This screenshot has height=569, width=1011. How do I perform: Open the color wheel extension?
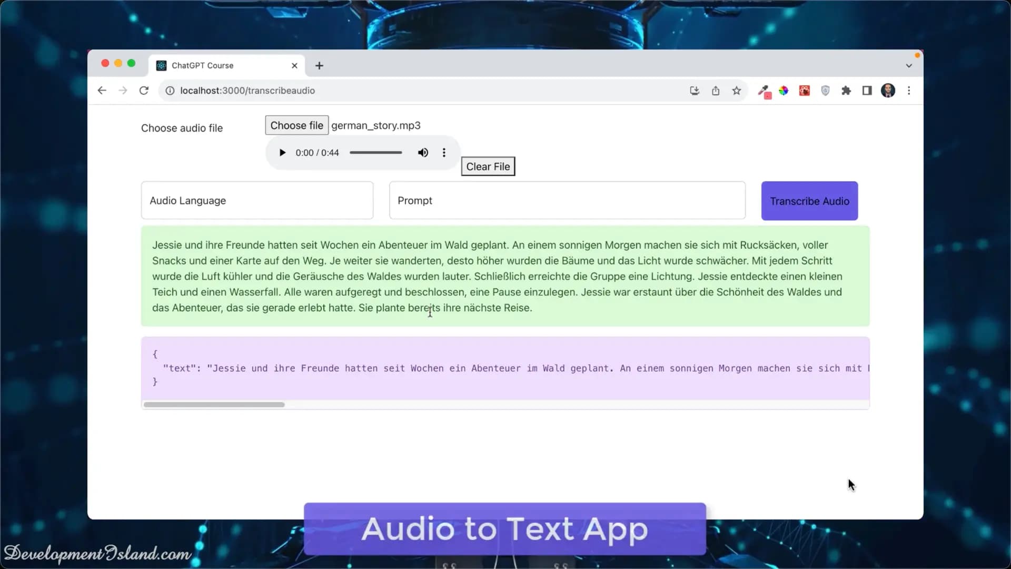784,90
